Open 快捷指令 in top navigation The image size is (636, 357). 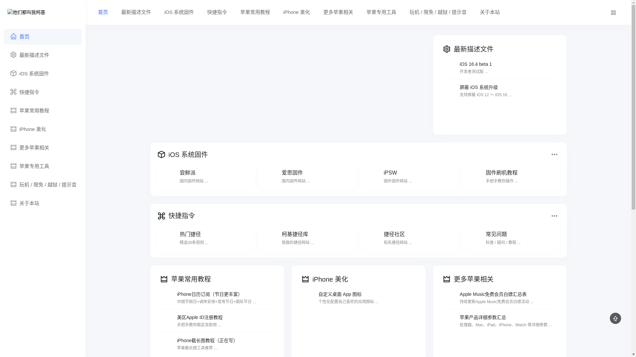(x=217, y=12)
